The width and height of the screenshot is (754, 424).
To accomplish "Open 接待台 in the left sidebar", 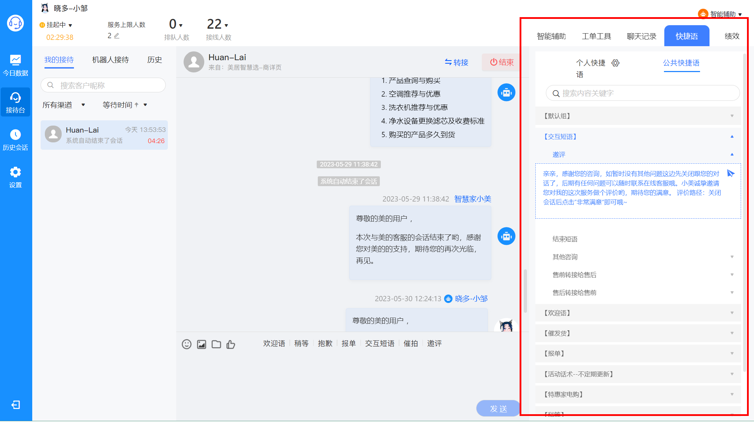I will click(15, 103).
